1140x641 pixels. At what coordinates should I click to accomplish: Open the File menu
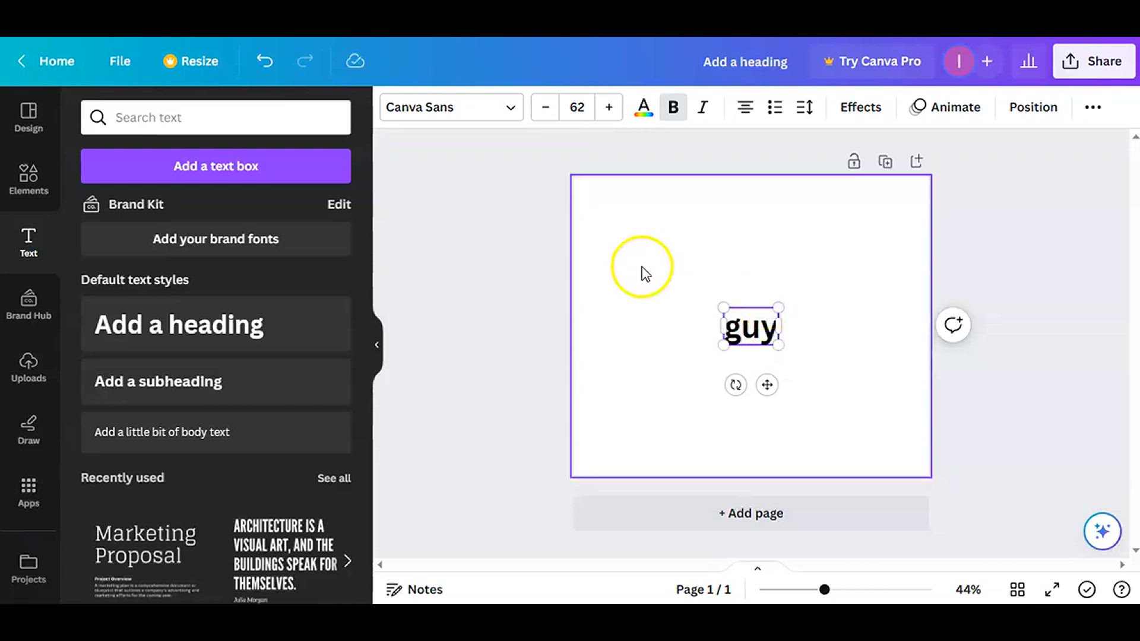[x=120, y=61]
